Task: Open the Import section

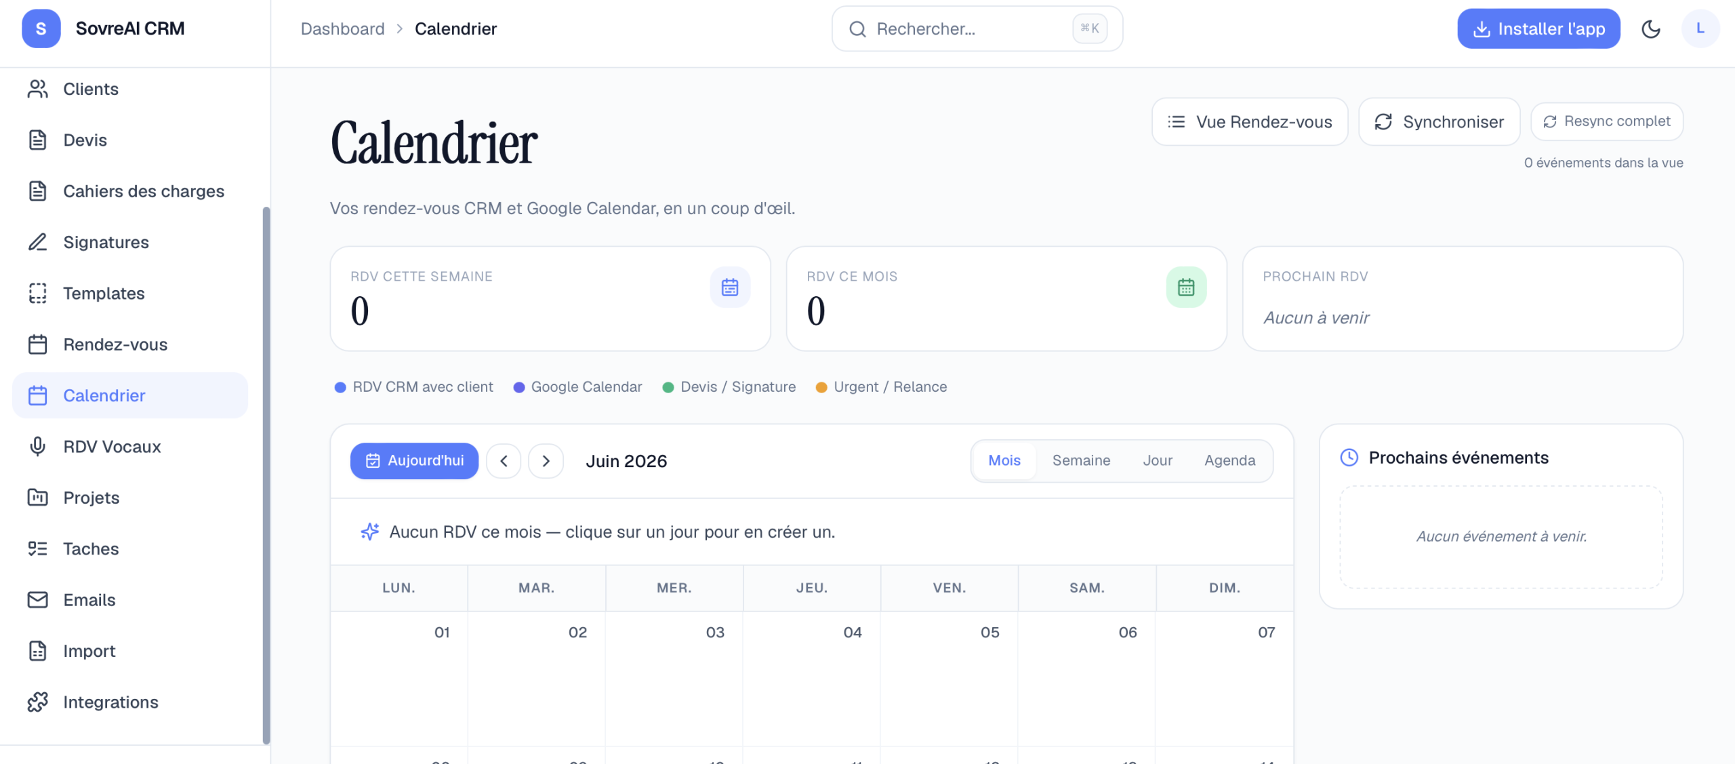Action: pos(130,651)
